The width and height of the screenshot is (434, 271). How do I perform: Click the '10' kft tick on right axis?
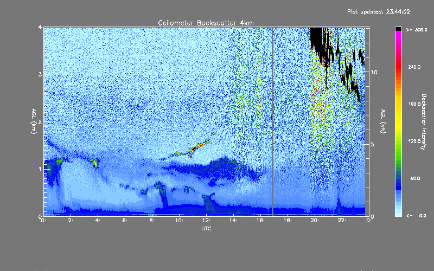(x=374, y=72)
